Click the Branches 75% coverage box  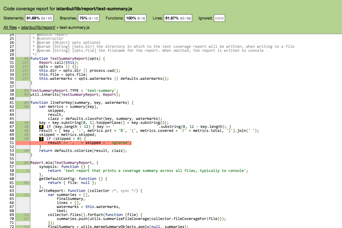click(x=89, y=18)
